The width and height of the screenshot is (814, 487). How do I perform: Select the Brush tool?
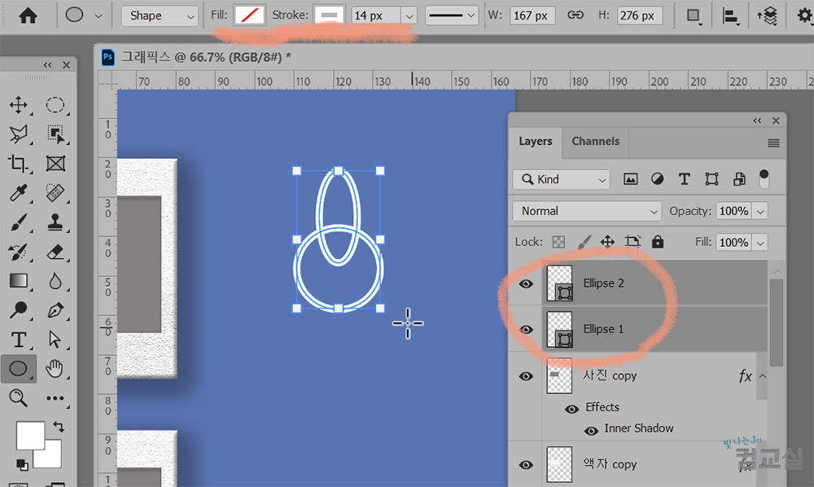[x=19, y=222]
